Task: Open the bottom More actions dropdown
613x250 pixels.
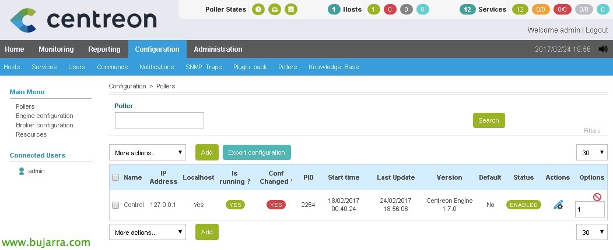Action: (148, 232)
